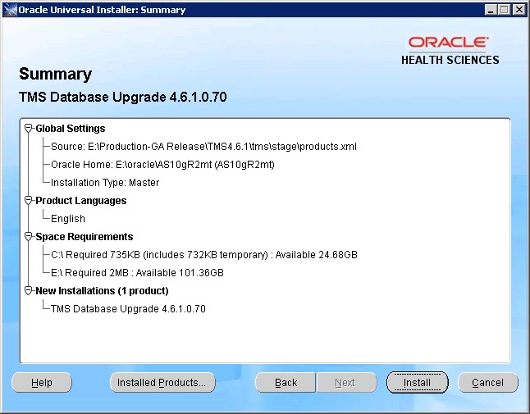
Task: Open the Installed Products dialog
Action: click(162, 383)
